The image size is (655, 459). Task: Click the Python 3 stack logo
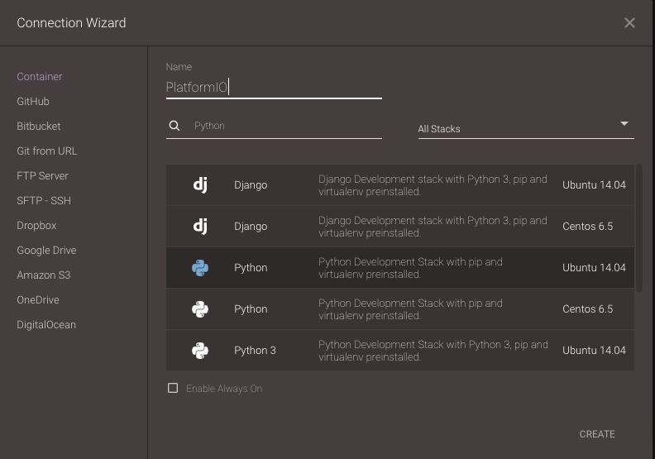[x=200, y=351]
